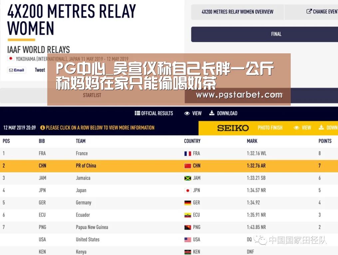Click the Papua New Guinea flag icon

pos(188,227)
